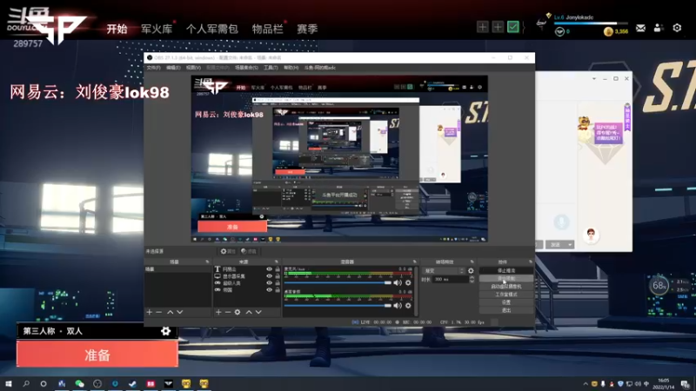Open Steam from the taskbar
This screenshot has width=696, height=391.
[133, 383]
